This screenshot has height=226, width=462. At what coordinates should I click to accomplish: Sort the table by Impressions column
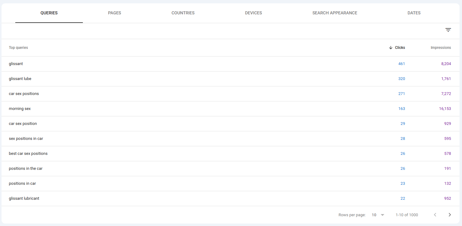point(441,48)
